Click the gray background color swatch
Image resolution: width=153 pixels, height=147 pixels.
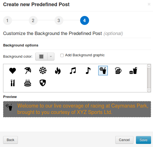pos(41,57)
